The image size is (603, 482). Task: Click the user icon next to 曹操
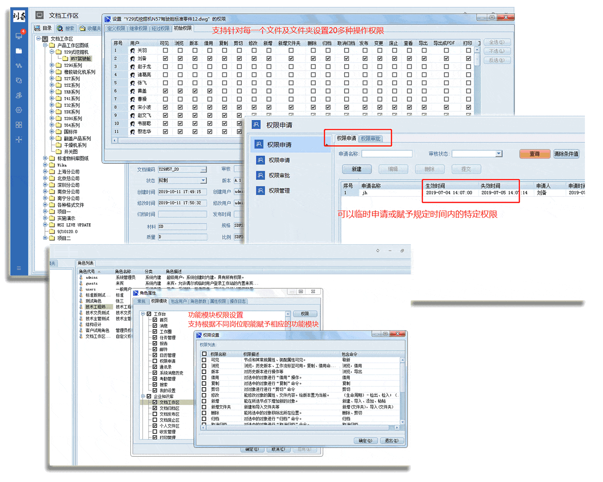coord(133,99)
